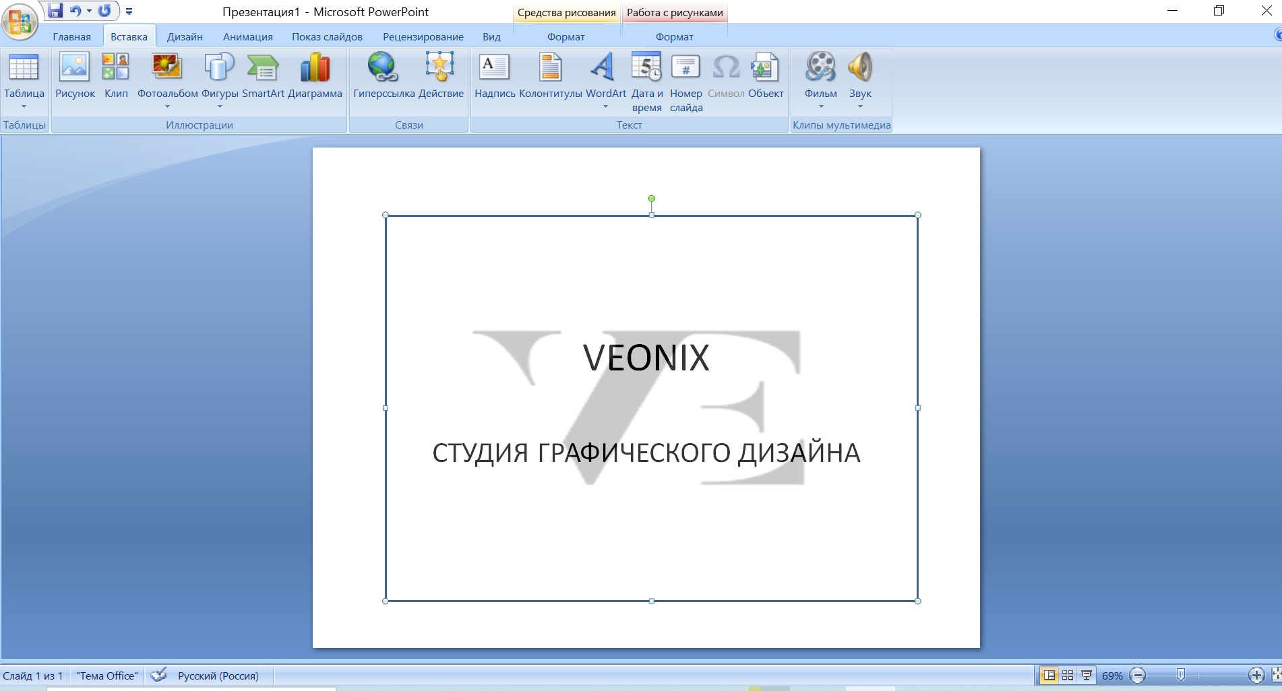Screen dimensions: 1282x691
Task: Open the Анимация ribbon tab
Action: [x=248, y=36]
